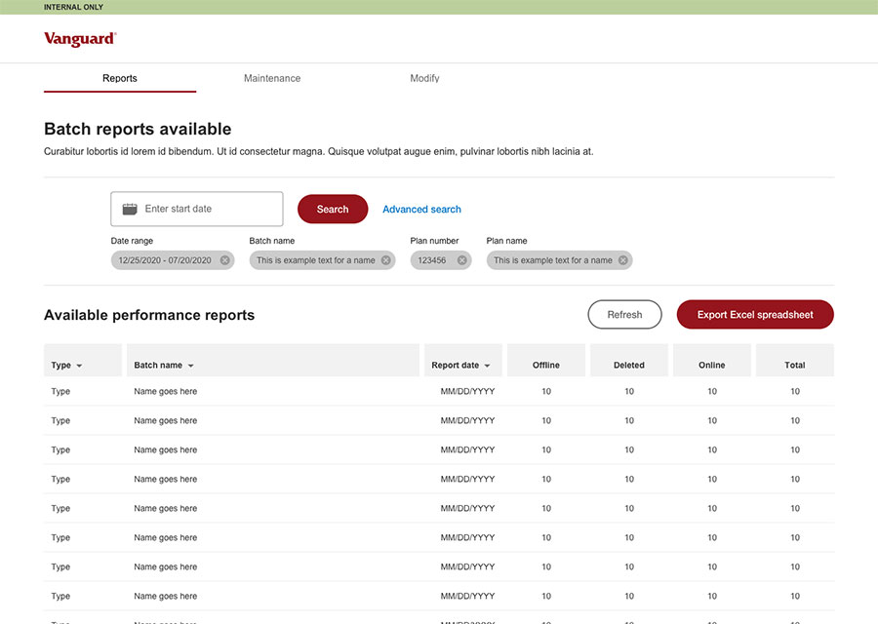Click the Plan number label
The height and width of the screenshot is (624, 878).
pyautogui.click(x=434, y=241)
